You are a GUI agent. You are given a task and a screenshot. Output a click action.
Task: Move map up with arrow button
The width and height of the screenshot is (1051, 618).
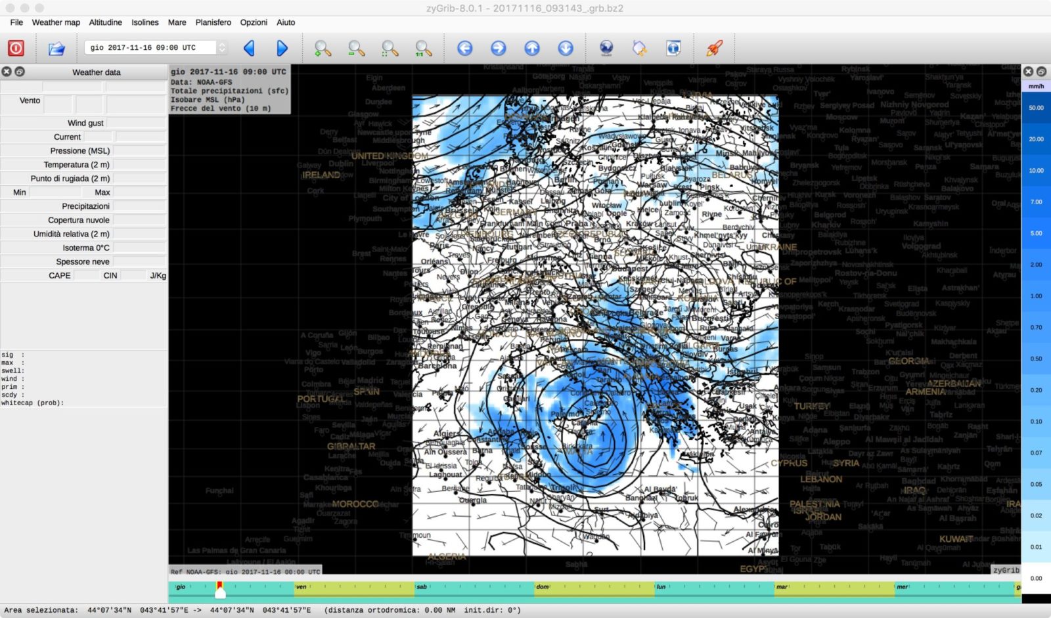click(532, 48)
